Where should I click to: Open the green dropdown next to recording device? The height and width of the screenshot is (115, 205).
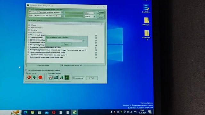click(x=74, y=16)
